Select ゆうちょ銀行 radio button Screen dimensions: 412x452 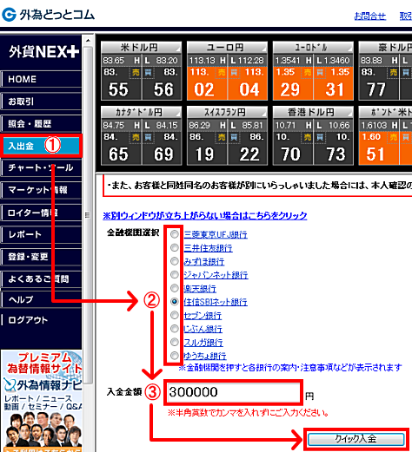(x=175, y=356)
